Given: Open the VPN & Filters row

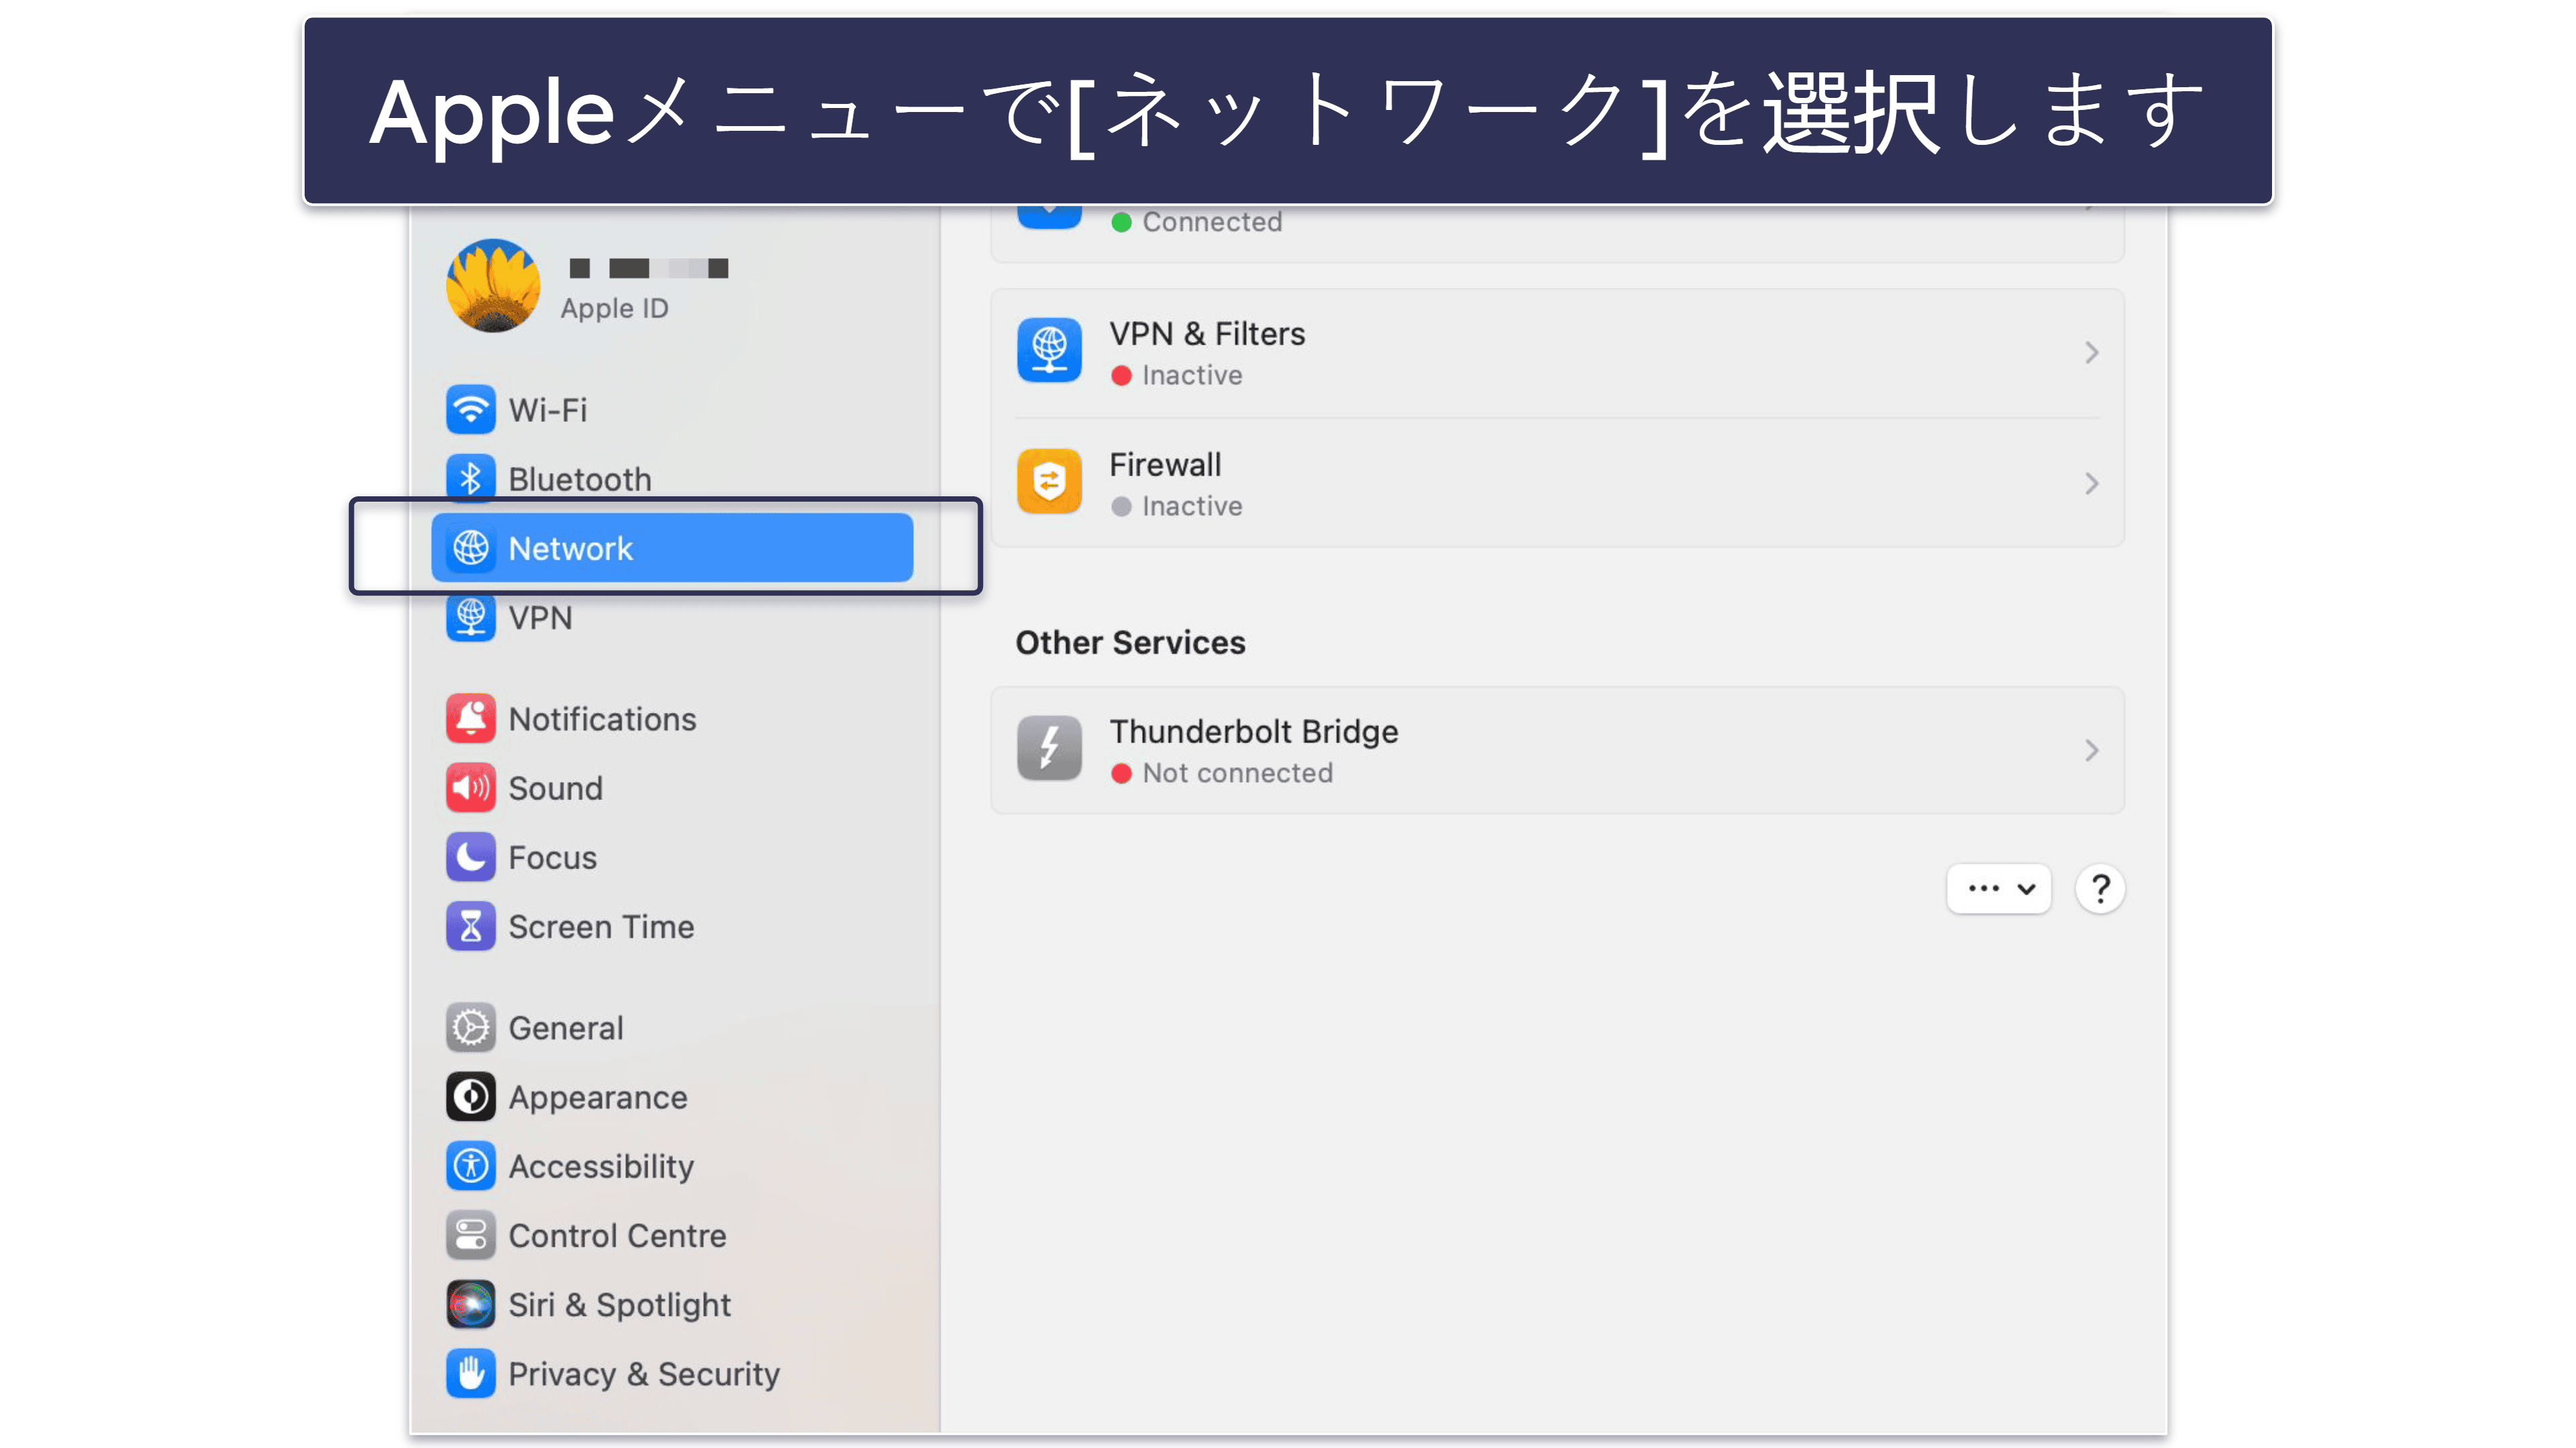Looking at the screenshot, I should click(x=1557, y=353).
